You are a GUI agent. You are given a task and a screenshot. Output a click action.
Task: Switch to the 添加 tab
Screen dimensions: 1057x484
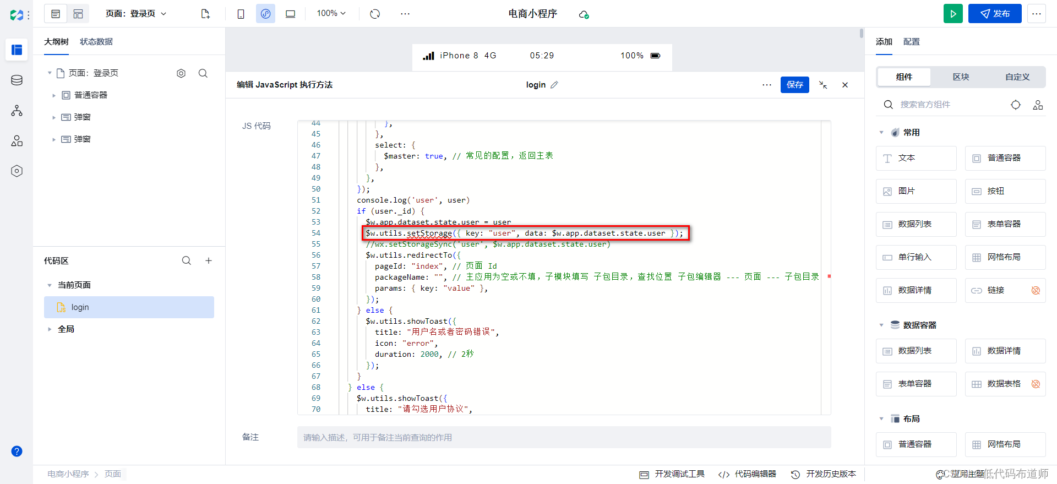884,42
